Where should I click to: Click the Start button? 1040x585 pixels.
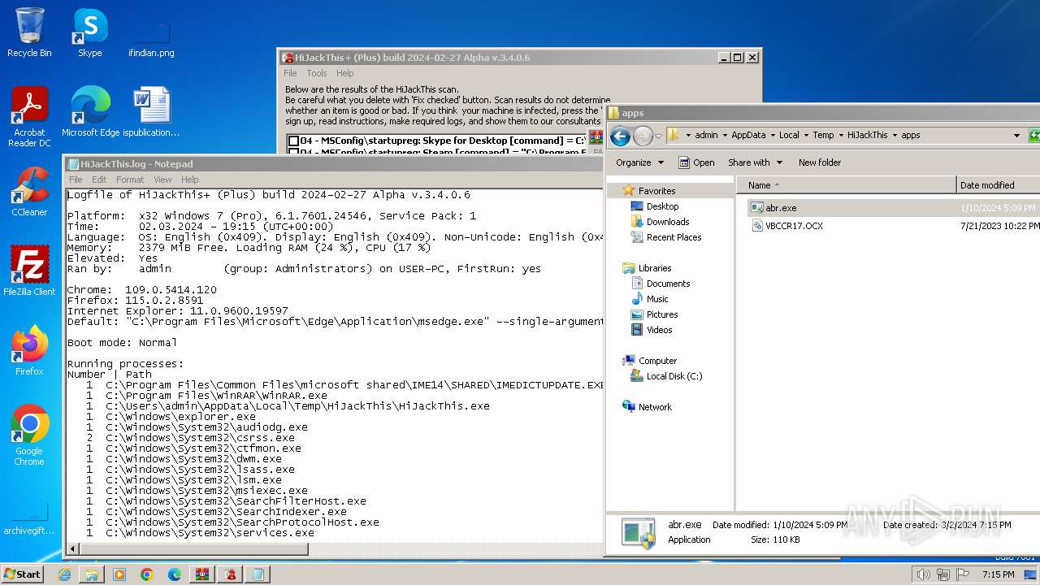pyautogui.click(x=23, y=574)
